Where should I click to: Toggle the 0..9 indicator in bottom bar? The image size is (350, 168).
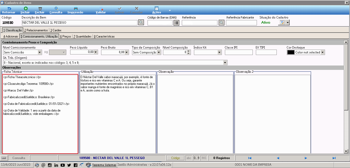tap(196, 158)
